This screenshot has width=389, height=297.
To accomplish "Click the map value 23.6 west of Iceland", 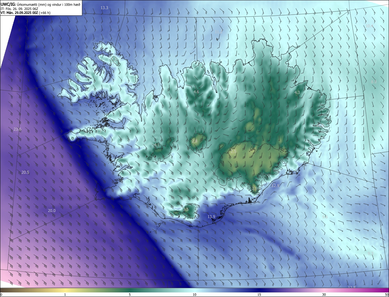I will tap(18, 129).
